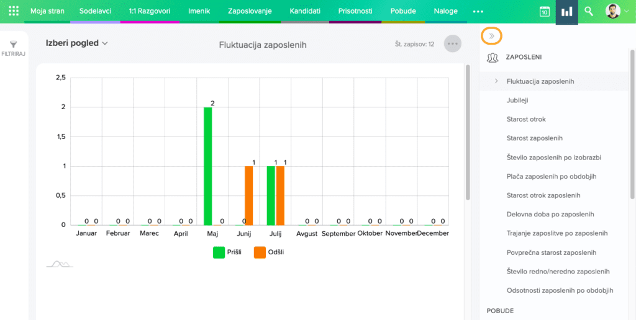Image resolution: width=636 pixels, height=320 pixels.
Task: Toggle Odšli series in chart legend
Action: click(x=268, y=252)
